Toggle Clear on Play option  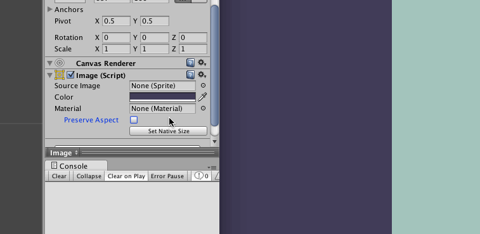pyautogui.click(x=126, y=176)
